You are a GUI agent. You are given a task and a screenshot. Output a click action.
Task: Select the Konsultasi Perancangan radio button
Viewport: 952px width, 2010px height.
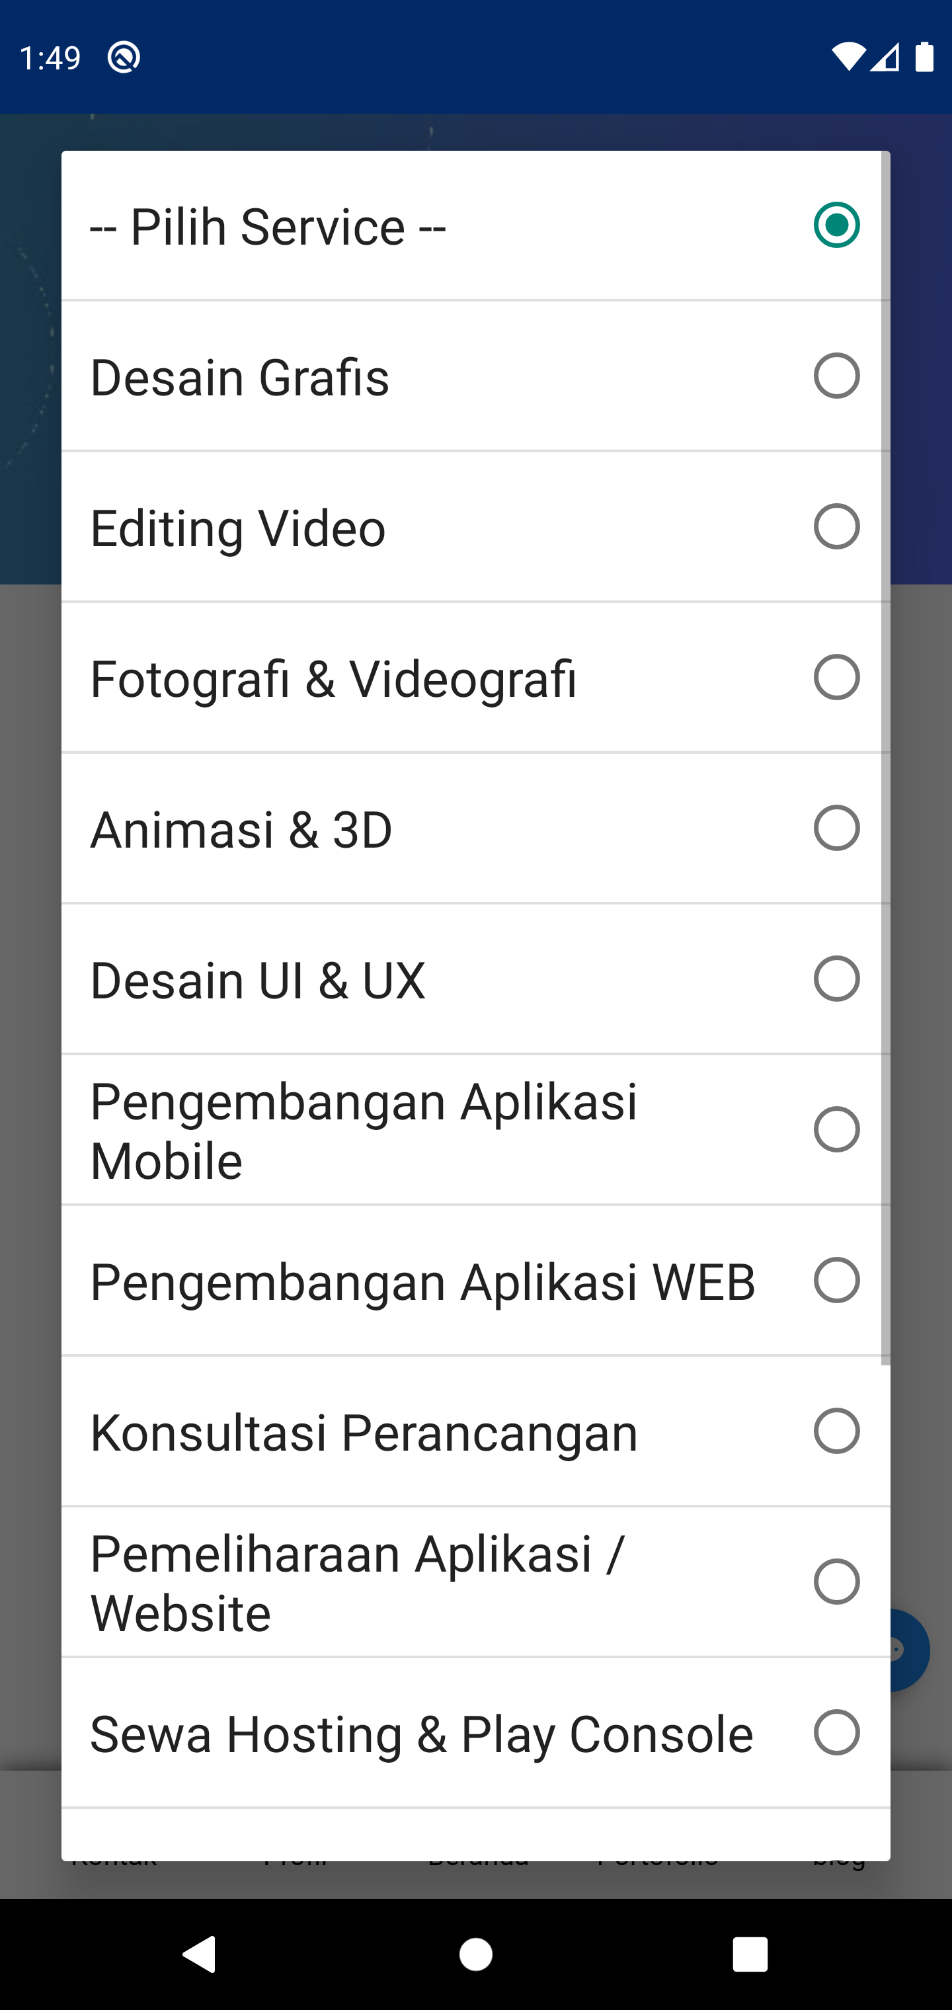click(x=836, y=1431)
